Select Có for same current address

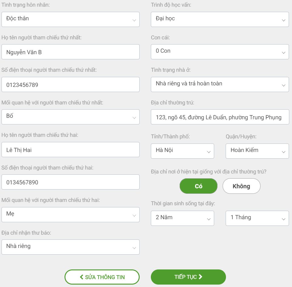198,186
